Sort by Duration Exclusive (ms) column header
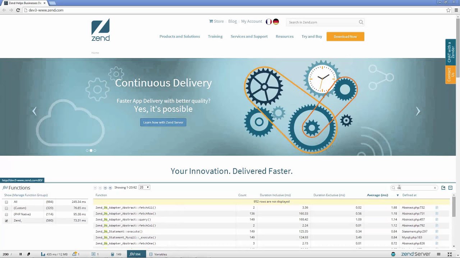Screen dimensions: 460x258 (329, 195)
